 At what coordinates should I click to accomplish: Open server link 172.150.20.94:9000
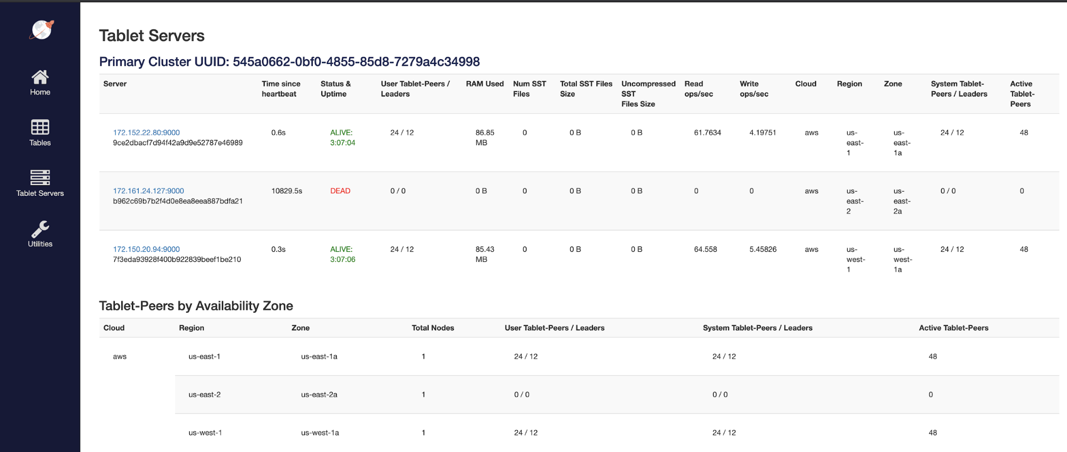pyautogui.click(x=146, y=249)
